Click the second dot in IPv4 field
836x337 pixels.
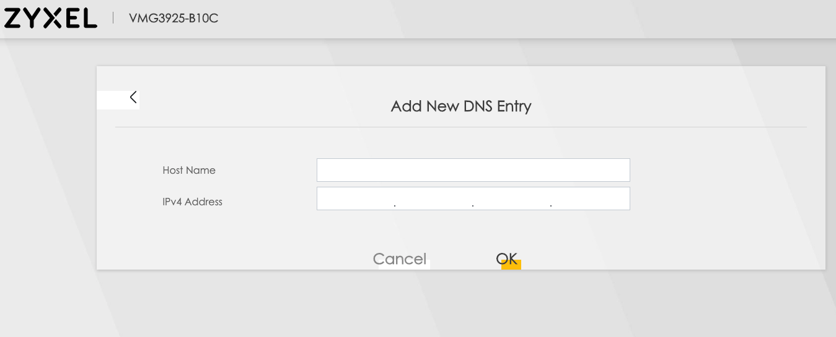pos(473,205)
